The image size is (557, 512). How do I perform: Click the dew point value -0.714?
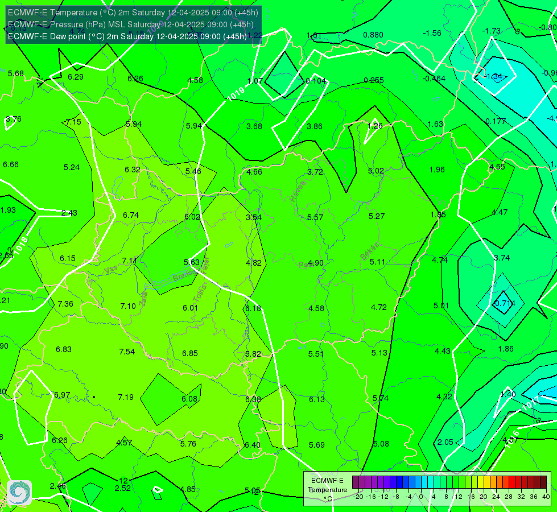pyautogui.click(x=504, y=303)
